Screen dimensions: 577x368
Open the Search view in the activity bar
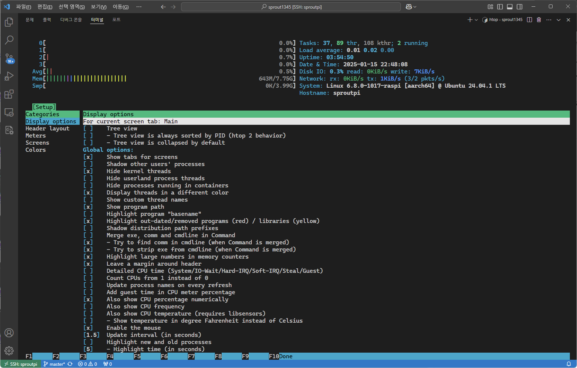coord(9,40)
